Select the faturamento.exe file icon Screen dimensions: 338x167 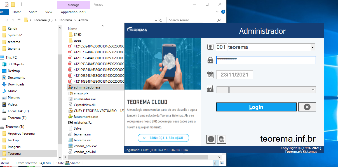point(71,116)
